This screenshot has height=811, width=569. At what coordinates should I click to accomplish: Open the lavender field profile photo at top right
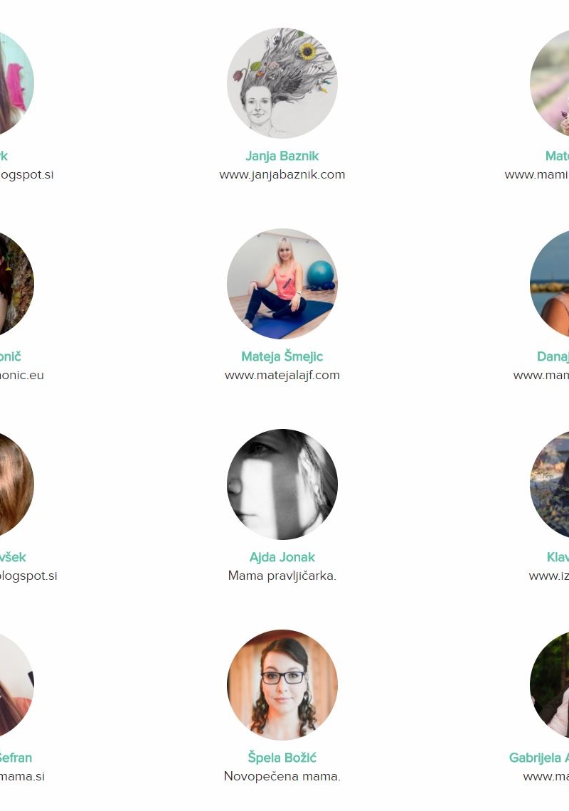550,83
